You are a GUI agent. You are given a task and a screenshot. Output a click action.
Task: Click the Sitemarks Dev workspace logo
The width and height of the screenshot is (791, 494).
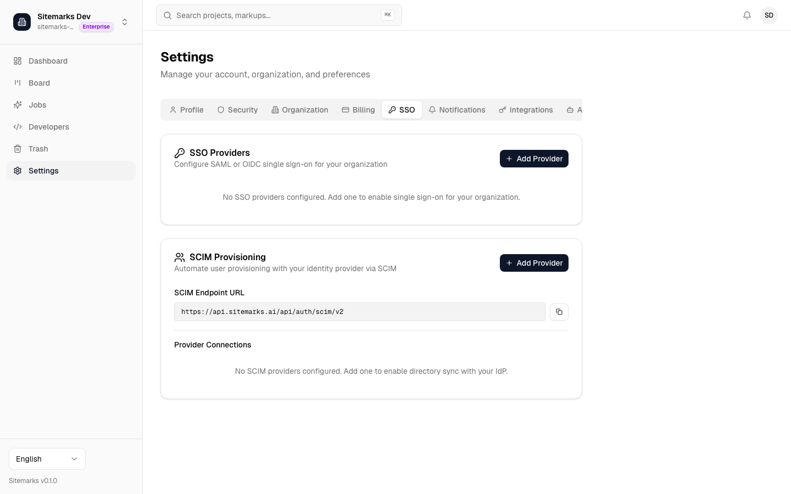click(x=22, y=22)
